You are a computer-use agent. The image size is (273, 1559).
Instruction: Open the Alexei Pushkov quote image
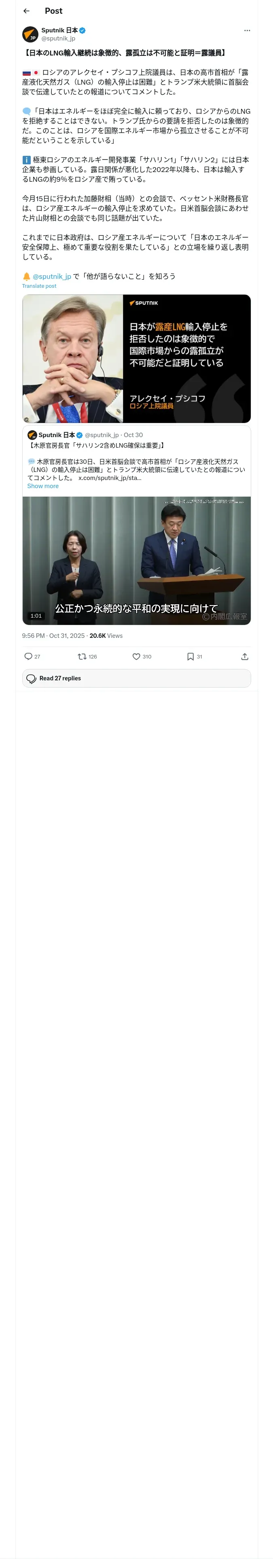click(x=136, y=358)
